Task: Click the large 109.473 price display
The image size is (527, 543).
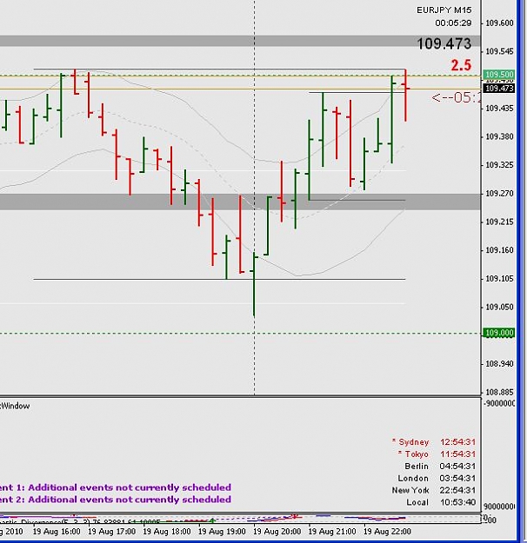Action: (444, 43)
